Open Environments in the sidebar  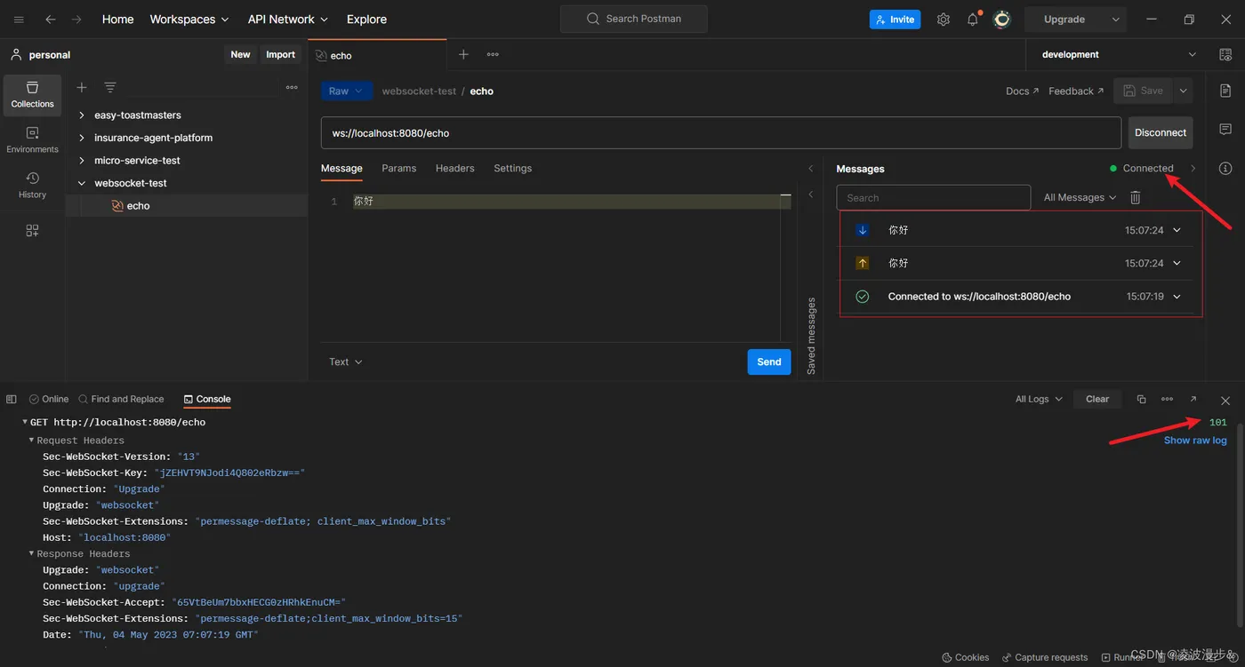coord(33,140)
